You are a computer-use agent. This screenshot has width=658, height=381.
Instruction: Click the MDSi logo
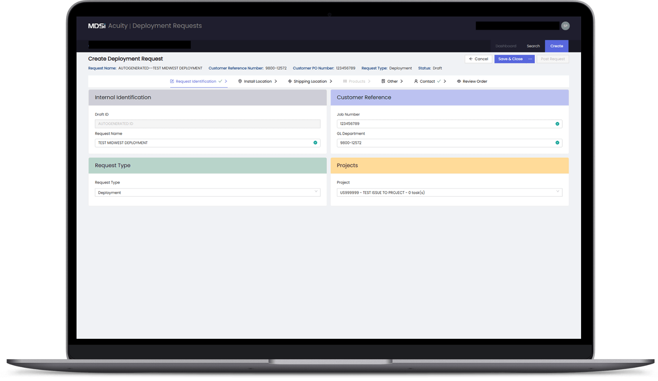pyautogui.click(x=97, y=26)
